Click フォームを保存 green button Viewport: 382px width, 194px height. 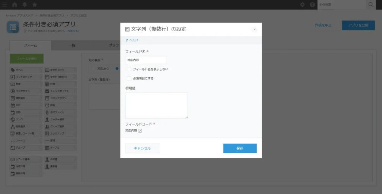point(26,59)
